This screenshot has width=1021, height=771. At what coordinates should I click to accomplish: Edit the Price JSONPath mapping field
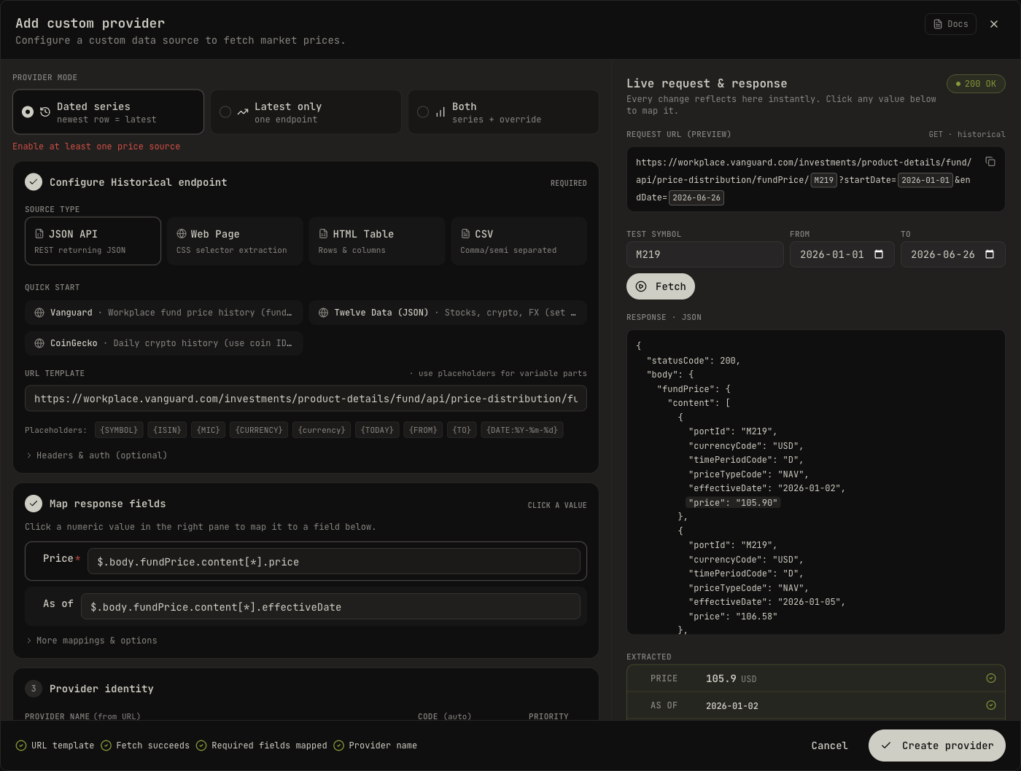coord(334,562)
